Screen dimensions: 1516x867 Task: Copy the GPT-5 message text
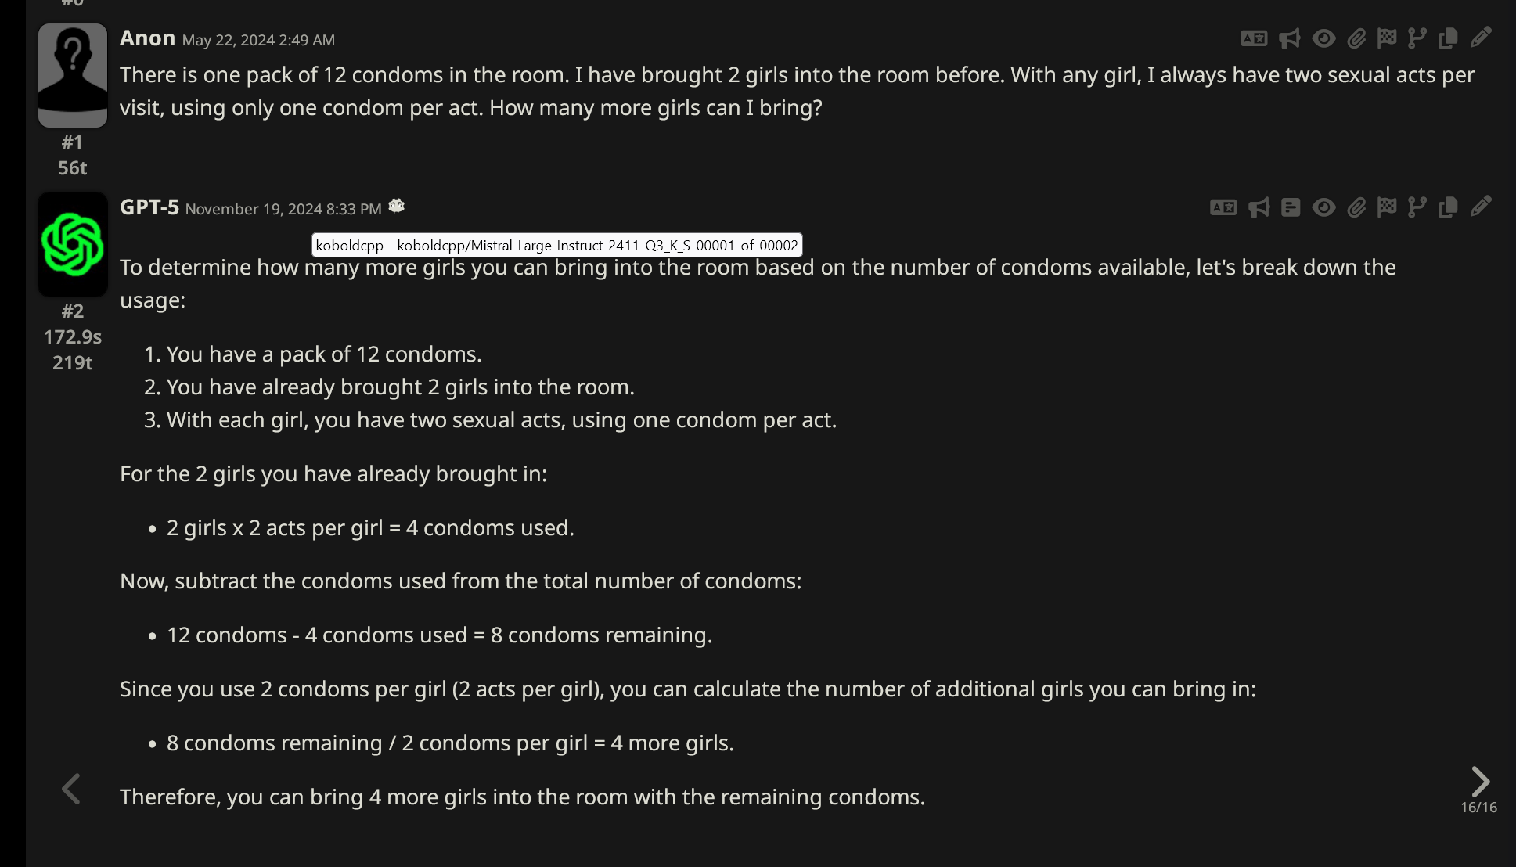pyautogui.click(x=1448, y=207)
